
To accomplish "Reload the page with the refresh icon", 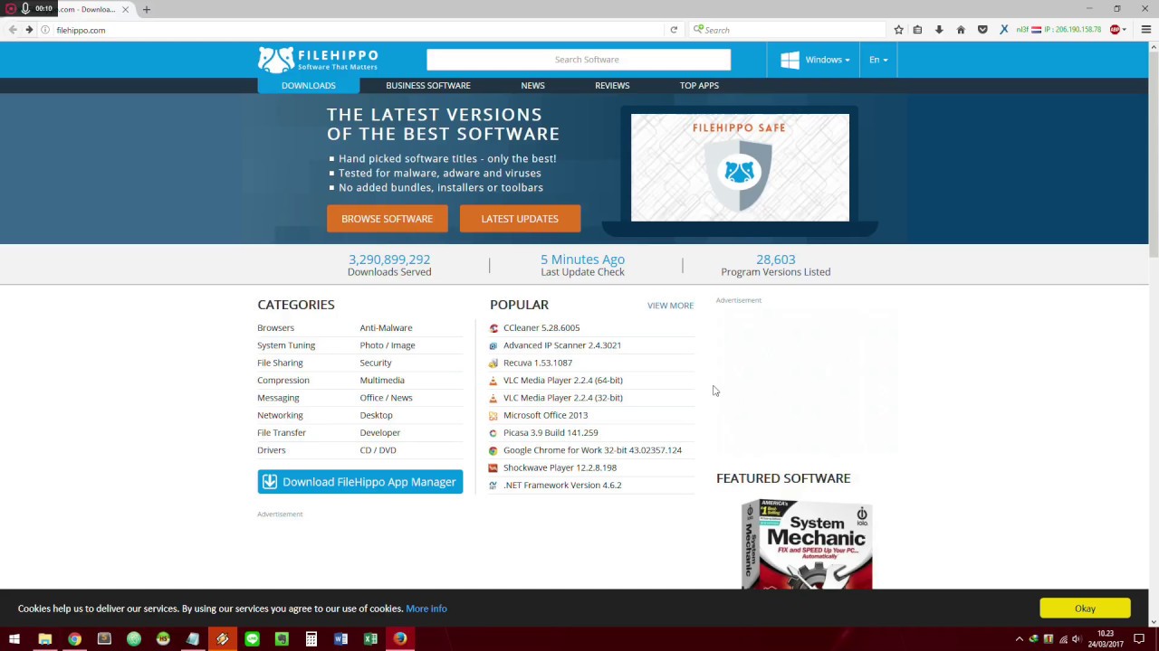I will click(674, 30).
